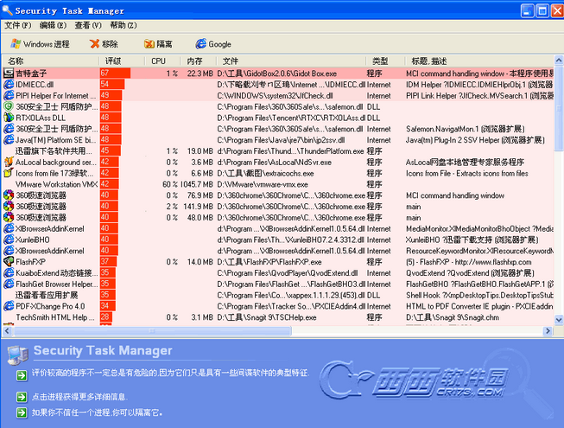564x428 pixels.
Task: Click Java(tm) Plug-In 2 SSV Helper description
Action: pyautogui.click(x=475, y=140)
